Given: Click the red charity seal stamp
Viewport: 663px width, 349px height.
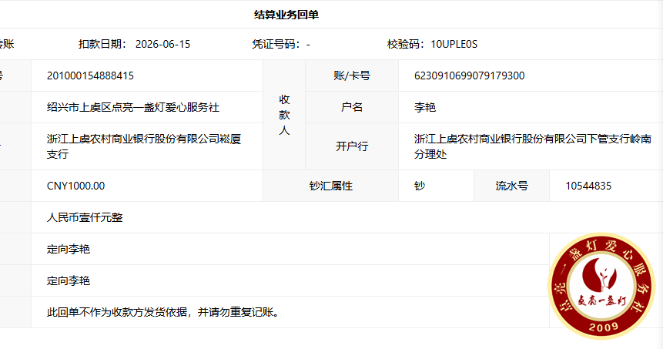Looking at the screenshot, I should click(x=601, y=287).
